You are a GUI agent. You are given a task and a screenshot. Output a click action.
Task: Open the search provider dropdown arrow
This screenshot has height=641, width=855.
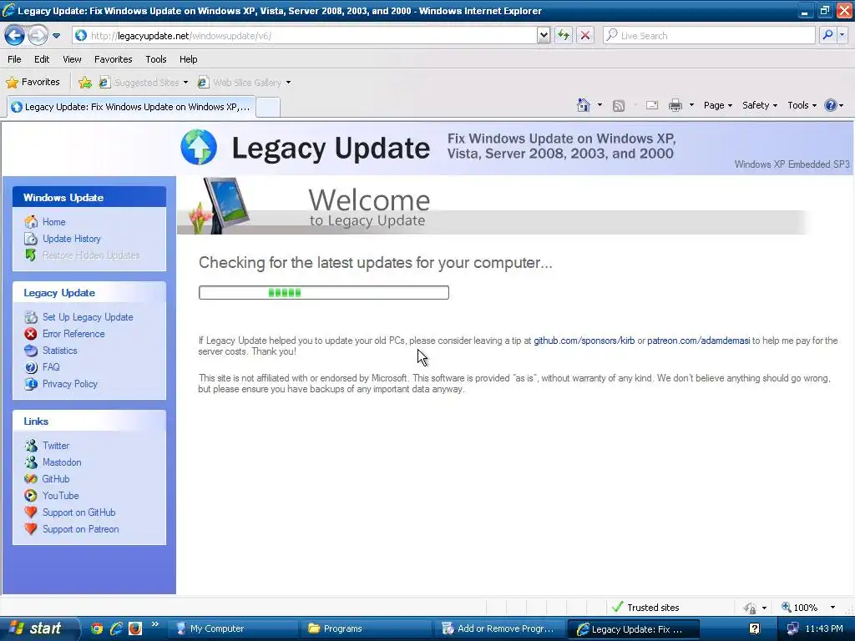(x=842, y=35)
